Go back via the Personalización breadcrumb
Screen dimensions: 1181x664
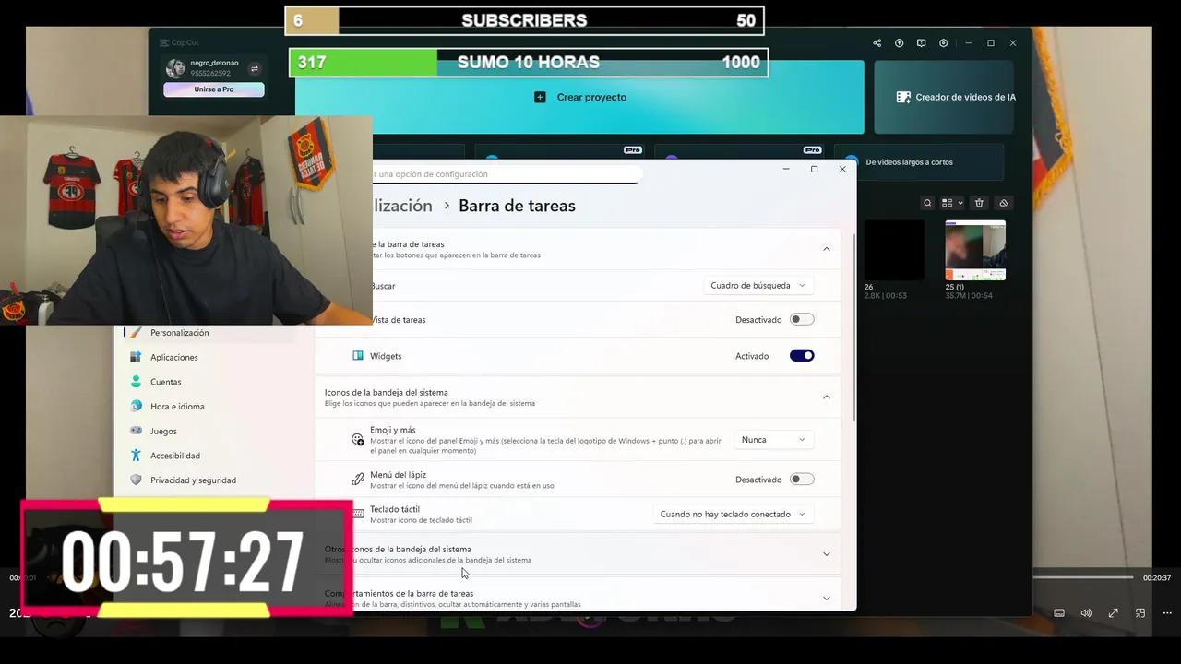pos(402,206)
